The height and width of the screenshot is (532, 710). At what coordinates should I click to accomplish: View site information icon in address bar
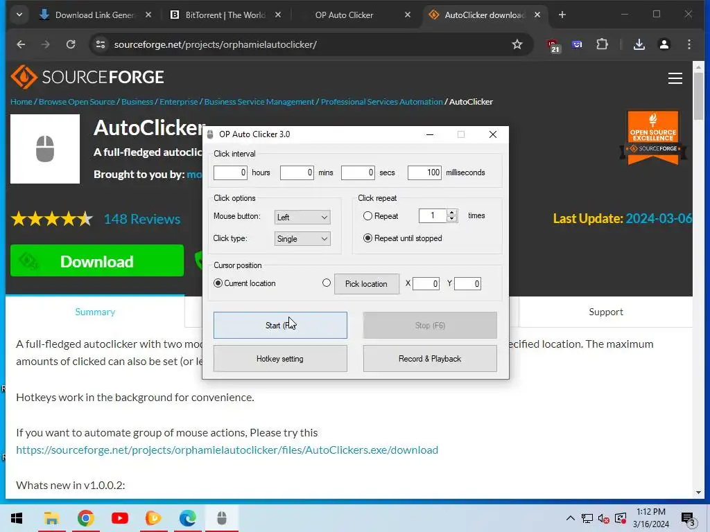tap(101, 44)
